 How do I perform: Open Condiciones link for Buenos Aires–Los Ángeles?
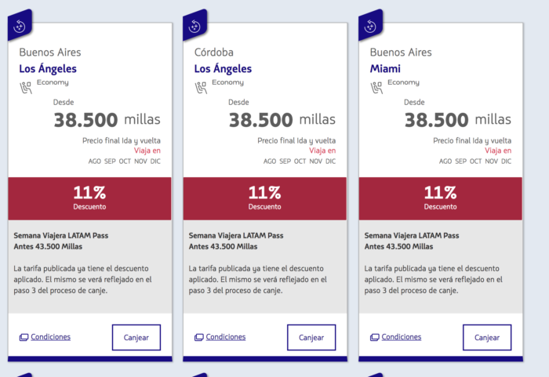(50, 337)
